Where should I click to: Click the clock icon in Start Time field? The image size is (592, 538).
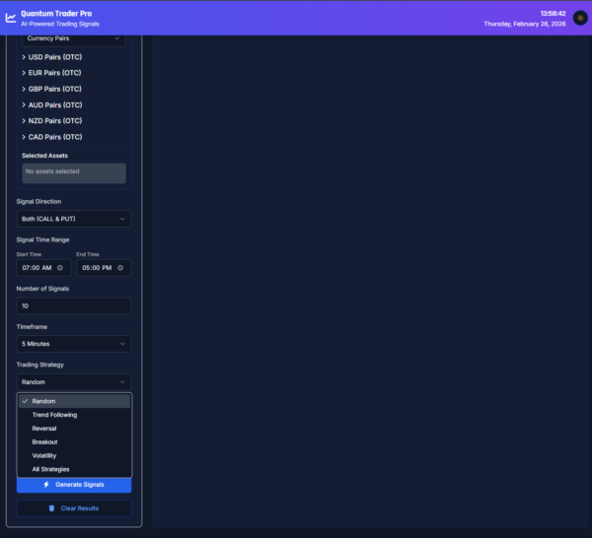tap(60, 267)
